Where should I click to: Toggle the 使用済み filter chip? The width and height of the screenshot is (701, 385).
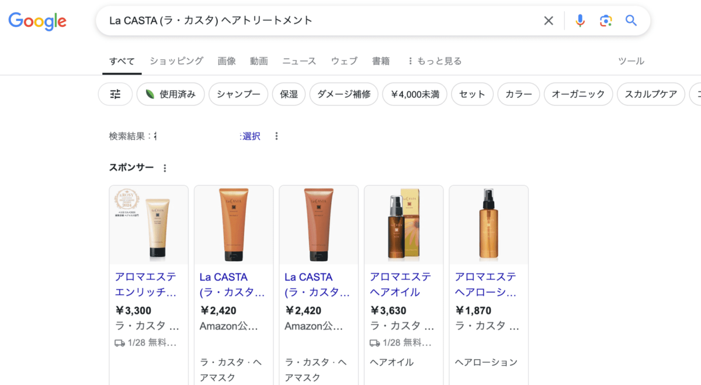pyautogui.click(x=171, y=94)
